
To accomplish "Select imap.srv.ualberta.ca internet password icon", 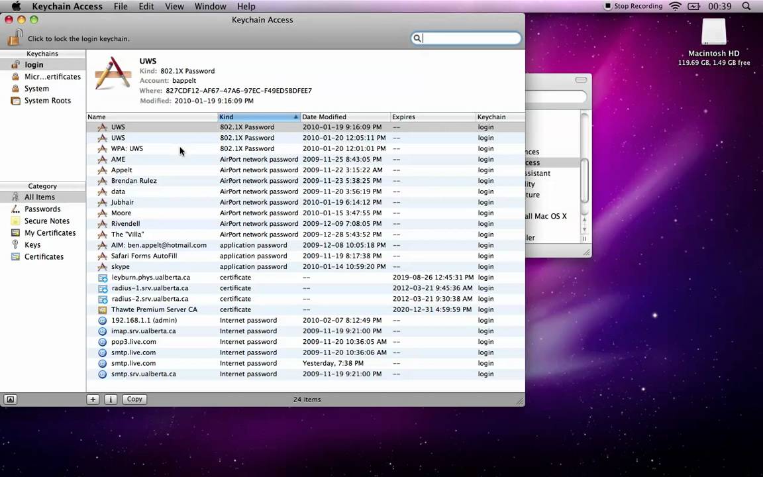I will pos(102,331).
